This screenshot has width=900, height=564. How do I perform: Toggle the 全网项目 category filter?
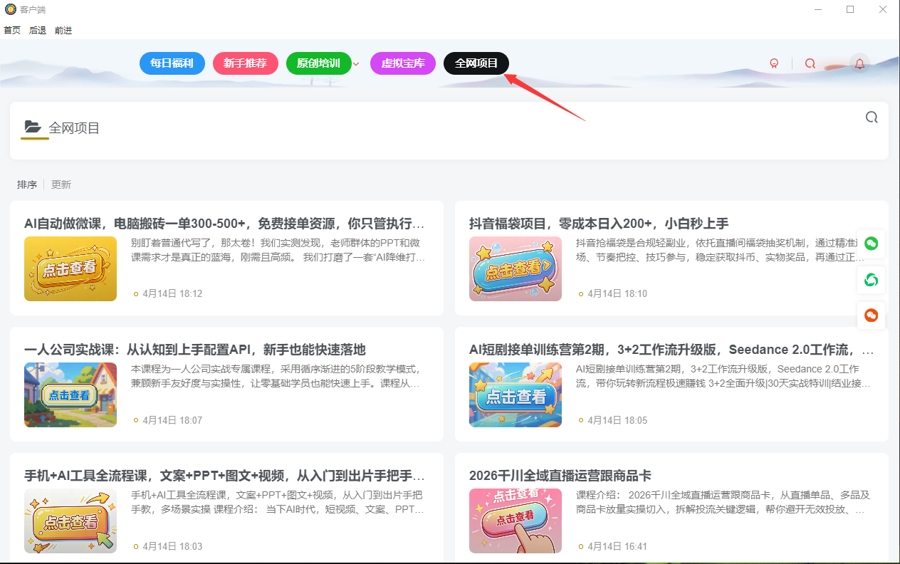[476, 63]
